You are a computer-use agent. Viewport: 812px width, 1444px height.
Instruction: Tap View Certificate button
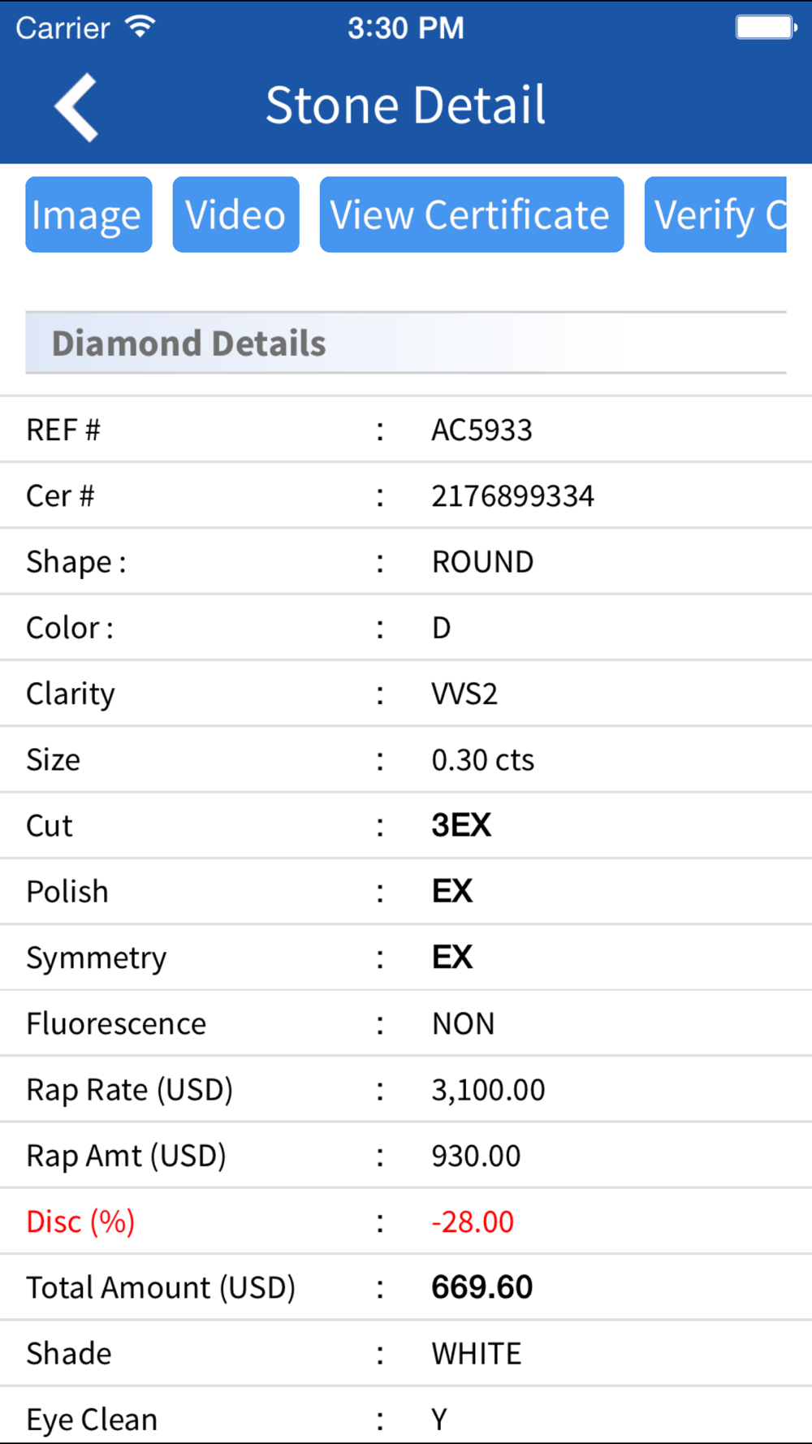pyautogui.click(x=472, y=214)
